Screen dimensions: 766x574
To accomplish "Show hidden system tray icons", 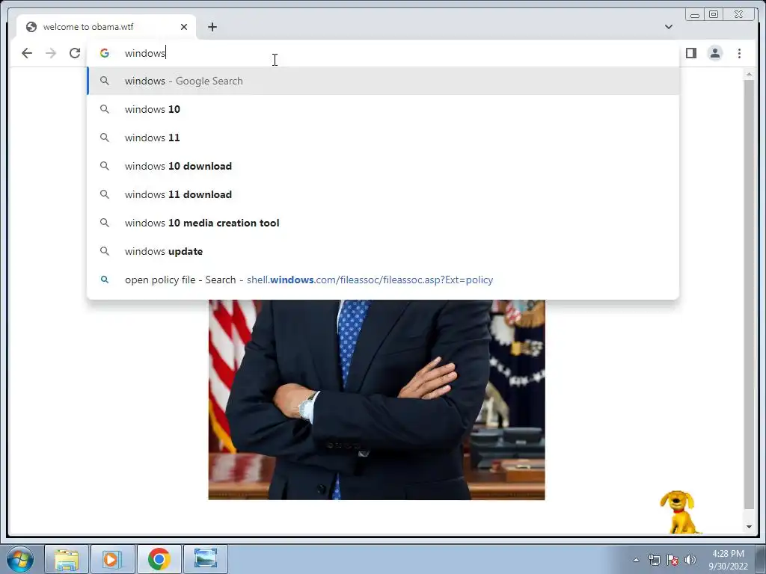I will pos(636,560).
